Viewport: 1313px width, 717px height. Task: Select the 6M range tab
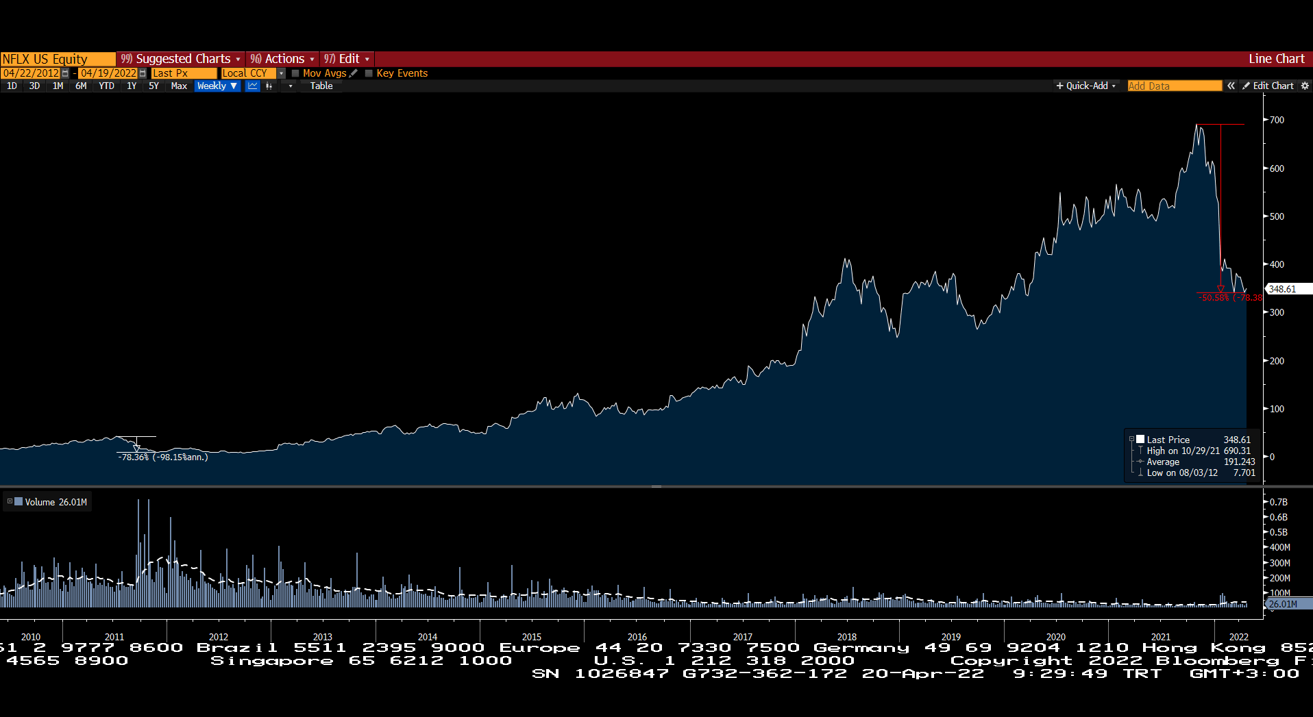pos(81,86)
